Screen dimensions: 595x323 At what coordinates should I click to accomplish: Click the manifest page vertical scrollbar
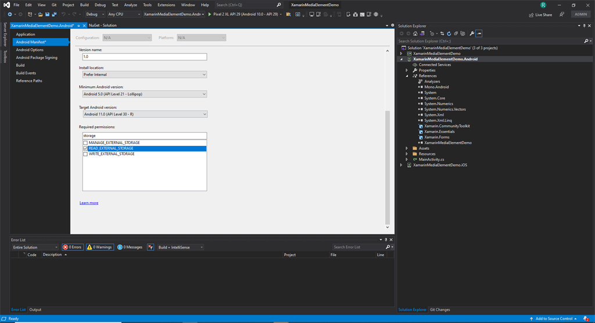[388, 167]
